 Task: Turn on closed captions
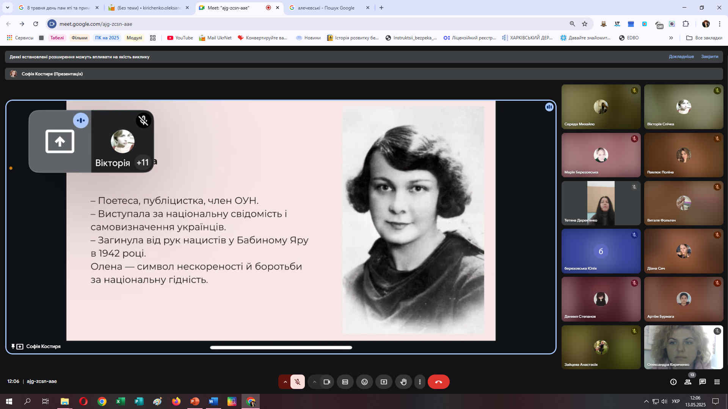pyautogui.click(x=345, y=382)
